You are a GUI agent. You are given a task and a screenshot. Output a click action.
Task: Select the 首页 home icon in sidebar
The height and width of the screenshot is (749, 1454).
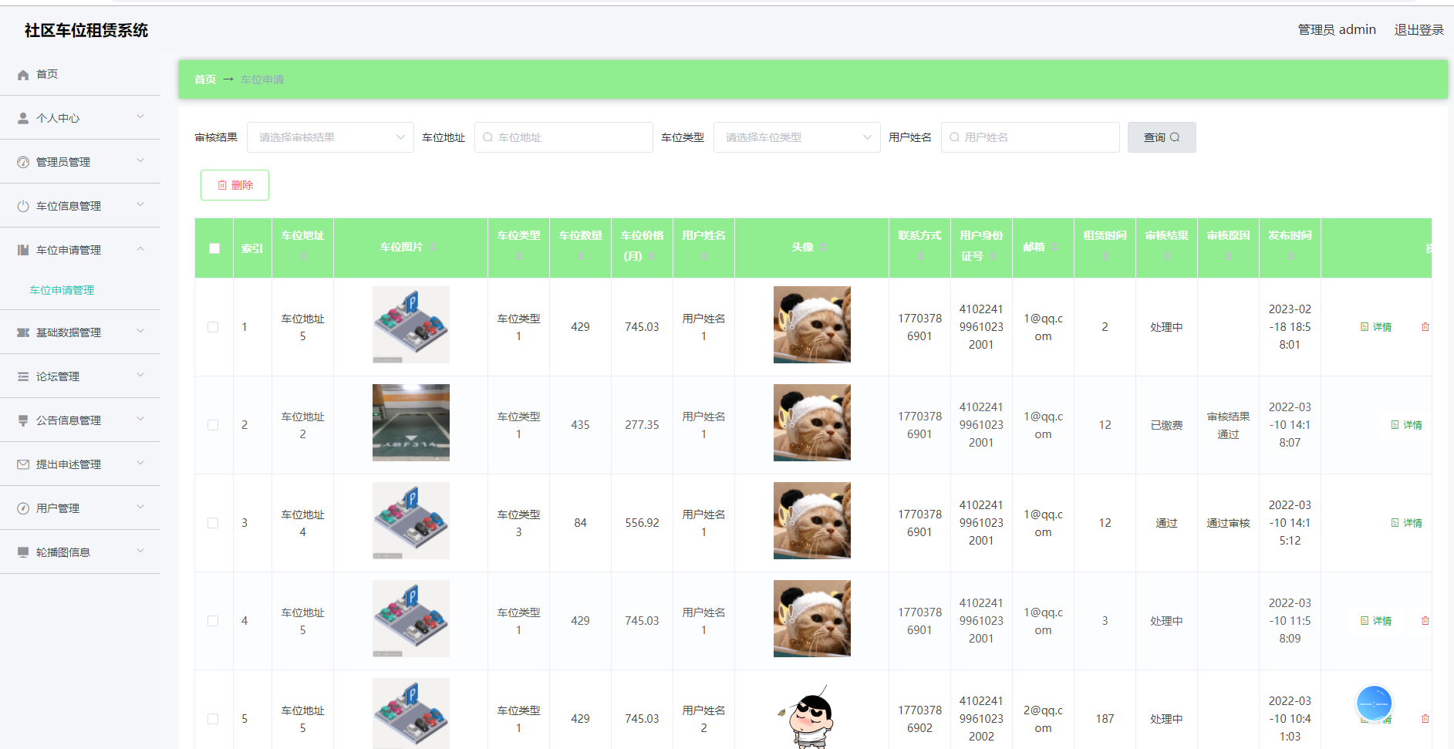(22, 74)
